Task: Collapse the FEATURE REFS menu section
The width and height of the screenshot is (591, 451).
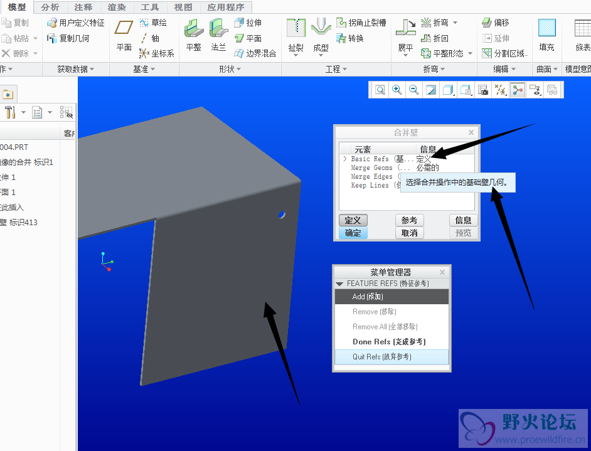Action: click(339, 284)
